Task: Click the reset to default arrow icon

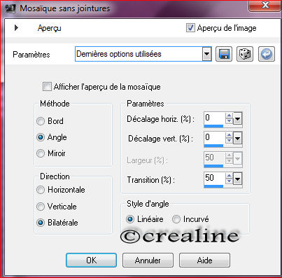Action: click(267, 54)
